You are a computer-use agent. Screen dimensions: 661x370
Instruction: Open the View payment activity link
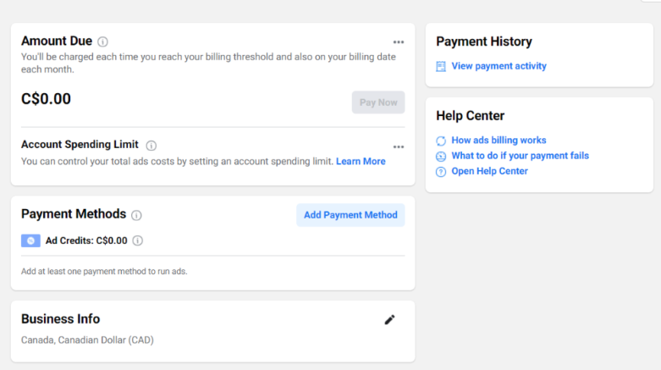[x=499, y=66]
